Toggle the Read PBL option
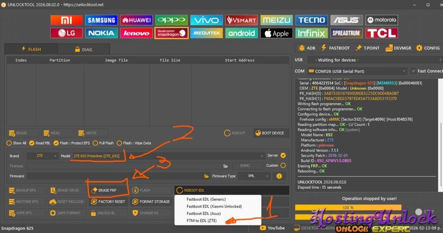The width and height of the screenshot is (443, 233). [40, 143]
